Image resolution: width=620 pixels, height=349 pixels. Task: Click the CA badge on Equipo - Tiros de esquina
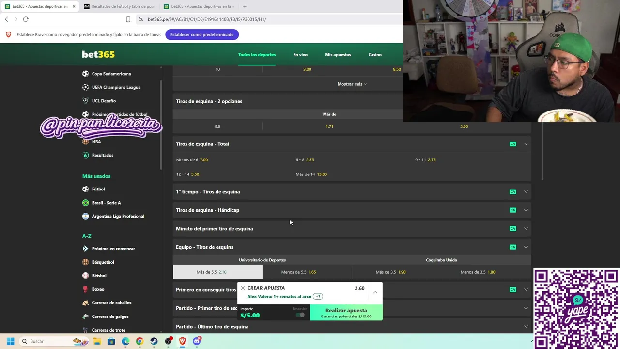coord(512,247)
